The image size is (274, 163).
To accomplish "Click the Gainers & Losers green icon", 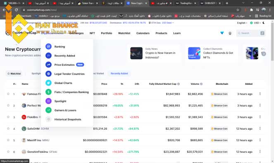I will pyautogui.click(x=48, y=110).
